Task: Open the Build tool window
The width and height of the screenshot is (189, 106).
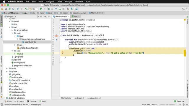Action: click(43, 101)
